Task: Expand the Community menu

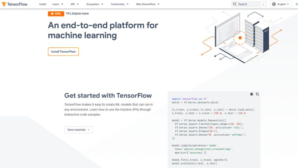Action: 120,4
